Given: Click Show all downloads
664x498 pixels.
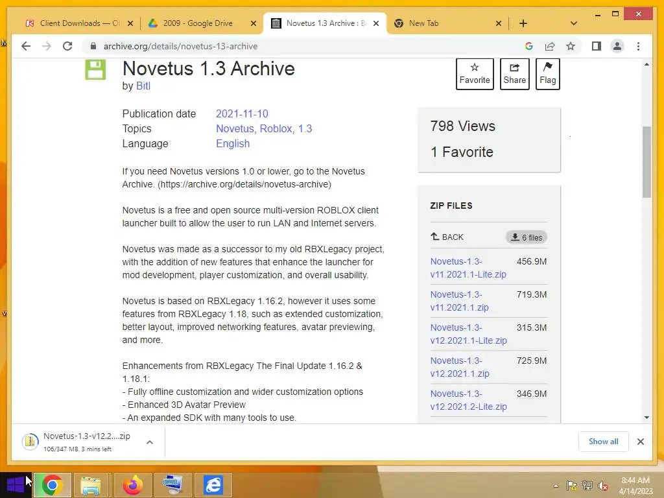Looking at the screenshot, I should tap(603, 442).
